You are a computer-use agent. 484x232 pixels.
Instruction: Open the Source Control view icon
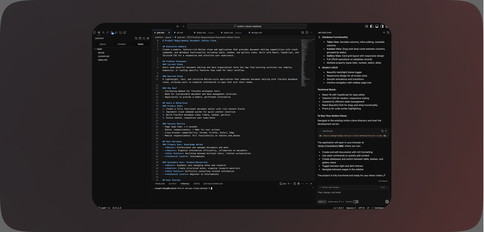click(112, 33)
